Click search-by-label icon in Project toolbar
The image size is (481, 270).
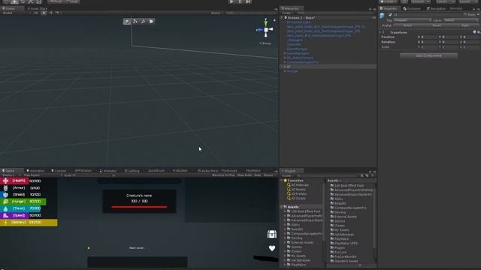367,175
